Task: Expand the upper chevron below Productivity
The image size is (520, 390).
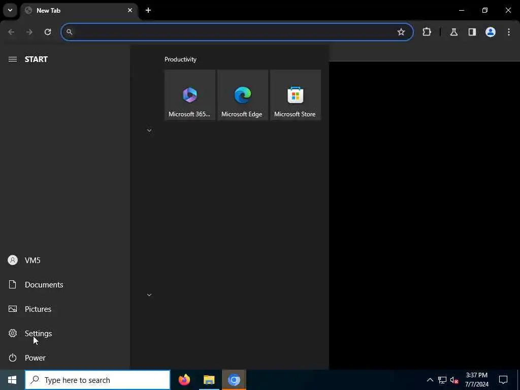Action: 149,131
